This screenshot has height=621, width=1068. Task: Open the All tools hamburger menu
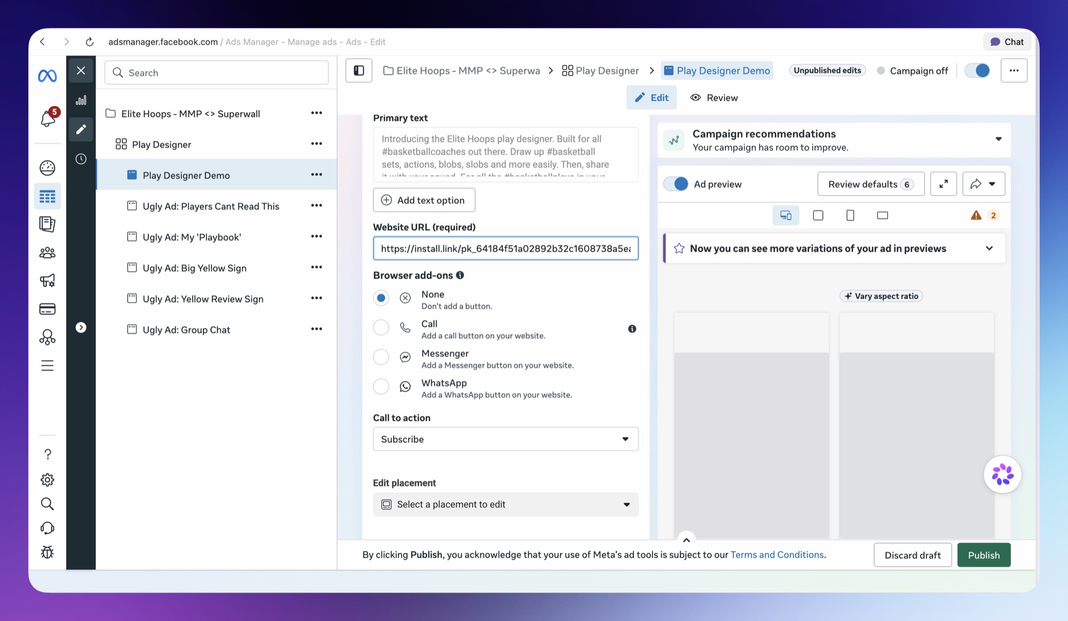pos(47,365)
